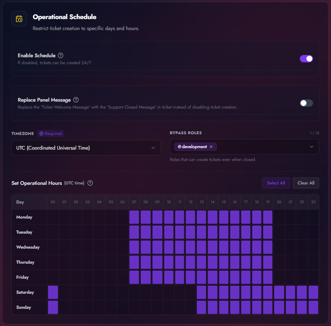Click the chevron on the Bypass Roles field
The image size is (331, 326).
312,146
